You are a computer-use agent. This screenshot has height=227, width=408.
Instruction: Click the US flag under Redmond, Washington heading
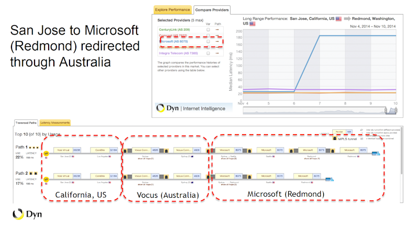(x=253, y=23)
